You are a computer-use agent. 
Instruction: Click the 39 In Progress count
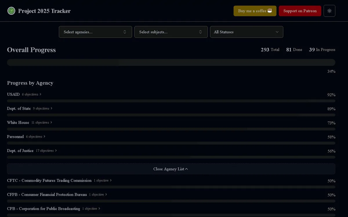click(322, 50)
